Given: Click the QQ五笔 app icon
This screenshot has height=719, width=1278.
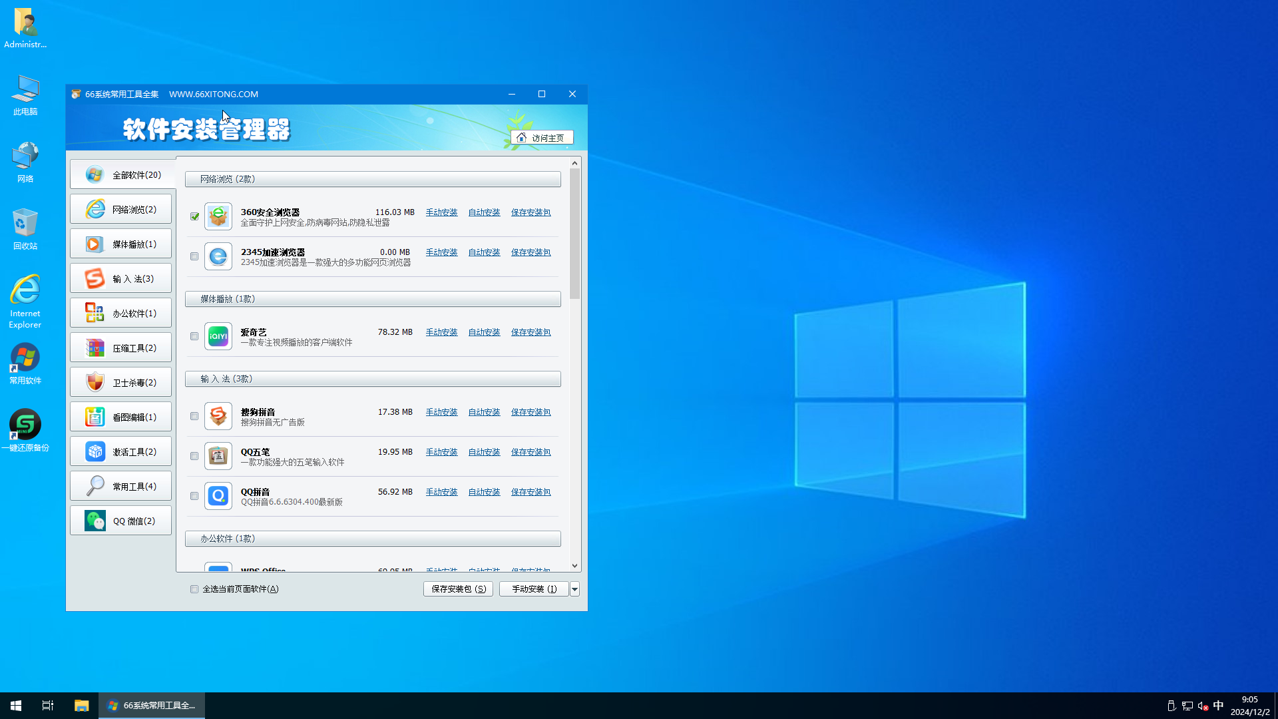Looking at the screenshot, I should (x=218, y=456).
